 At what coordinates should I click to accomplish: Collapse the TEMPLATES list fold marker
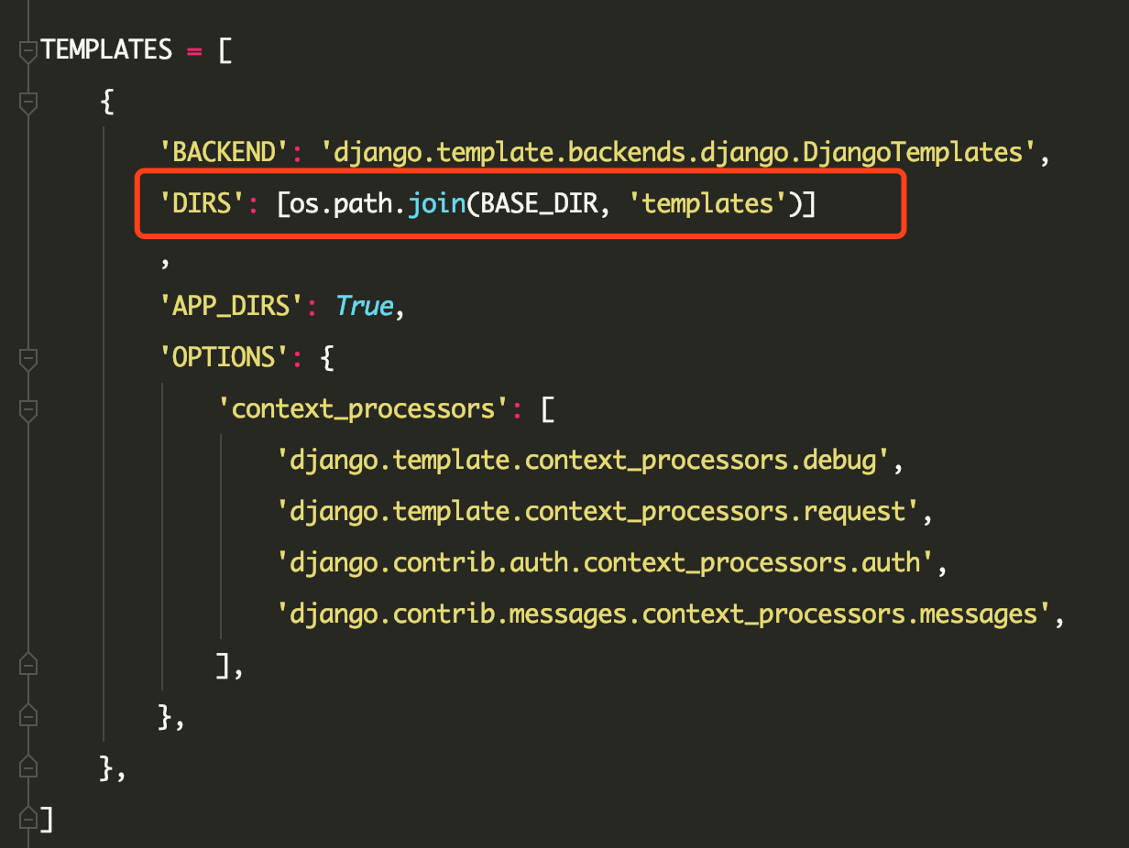[x=28, y=50]
